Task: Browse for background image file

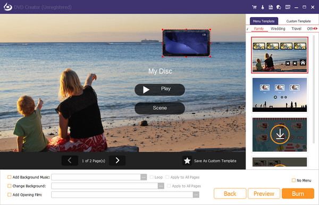Action: tap(161, 186)
